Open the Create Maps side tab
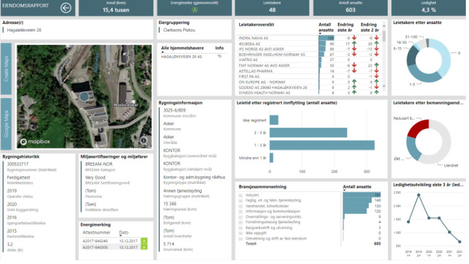469x264 pixels. pos(6,68)
